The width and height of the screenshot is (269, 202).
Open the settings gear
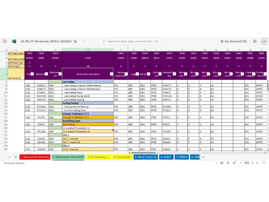pos(255,41)
